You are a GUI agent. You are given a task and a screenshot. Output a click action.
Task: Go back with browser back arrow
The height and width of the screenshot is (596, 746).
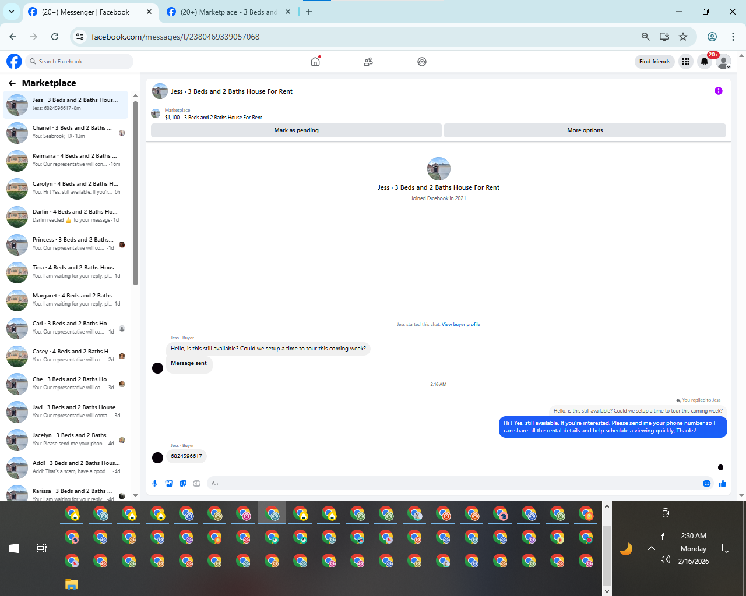tap(13, 37)
